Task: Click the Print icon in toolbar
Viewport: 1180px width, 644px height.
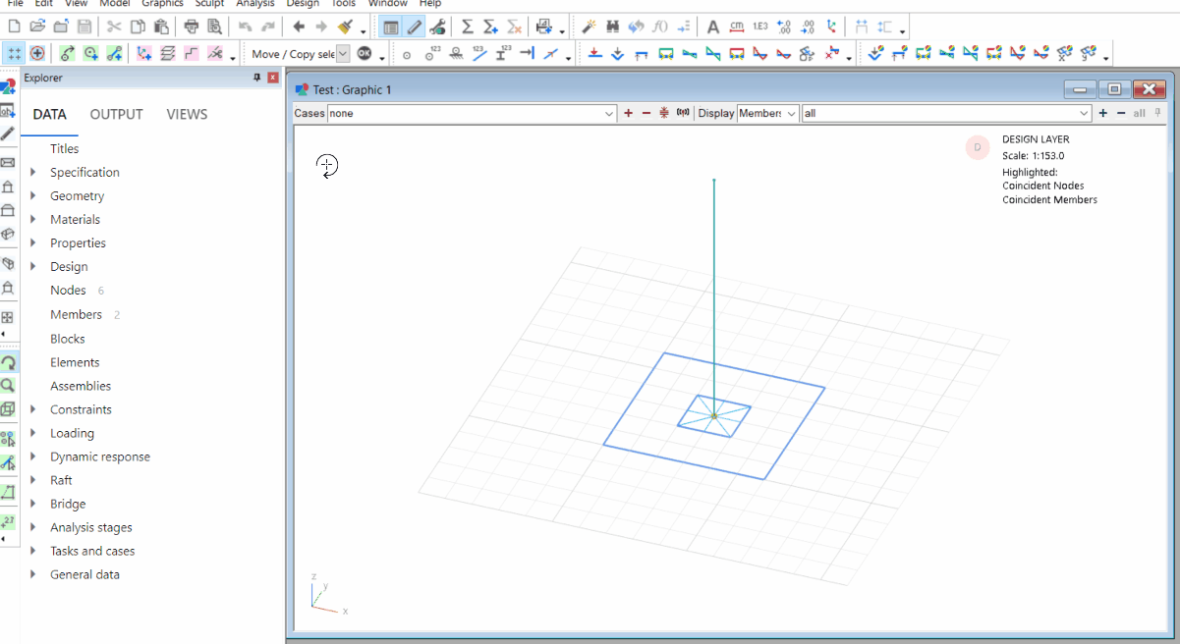Action: (x=192, y=27)
